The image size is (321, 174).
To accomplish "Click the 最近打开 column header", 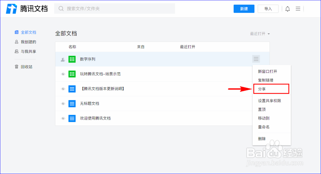I will (187, 47).
